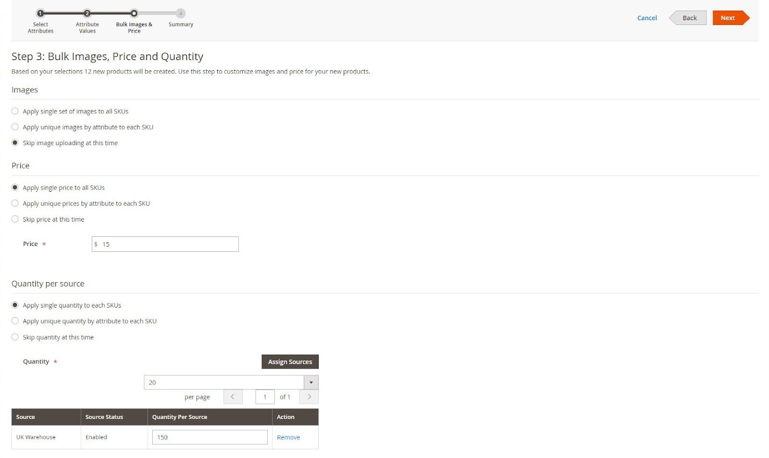
Task: Click the Cancel link
Action: click(646, 18)
